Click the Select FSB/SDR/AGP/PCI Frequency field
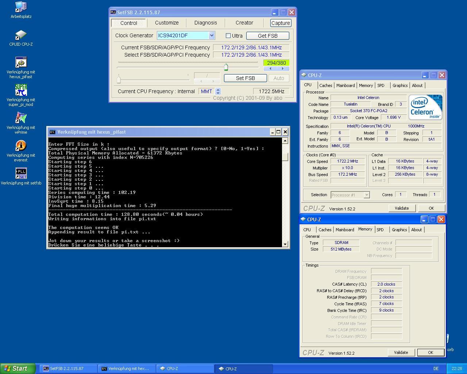Screen dimensions: 467x374 pyautogui.click(x=251, y=55)
